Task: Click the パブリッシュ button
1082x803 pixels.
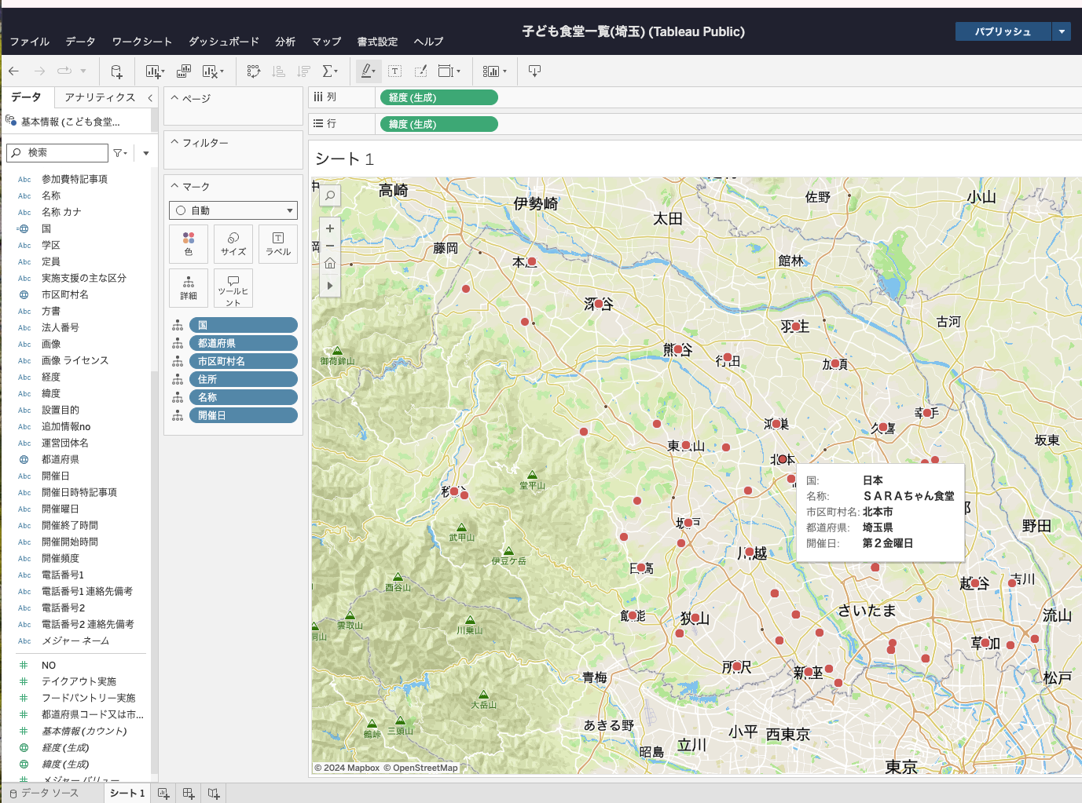Action: click(1003, 31)
